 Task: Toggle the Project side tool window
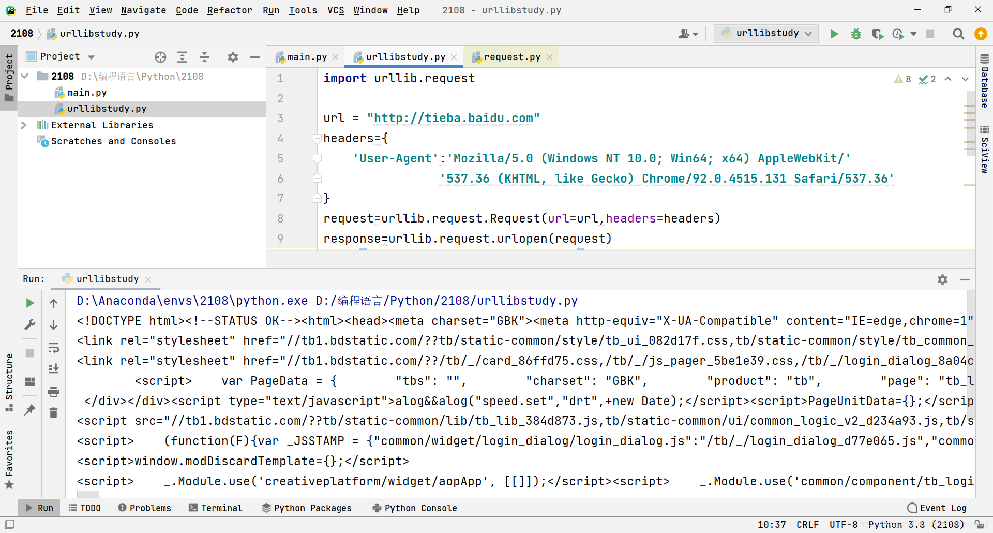pos(9,78)
